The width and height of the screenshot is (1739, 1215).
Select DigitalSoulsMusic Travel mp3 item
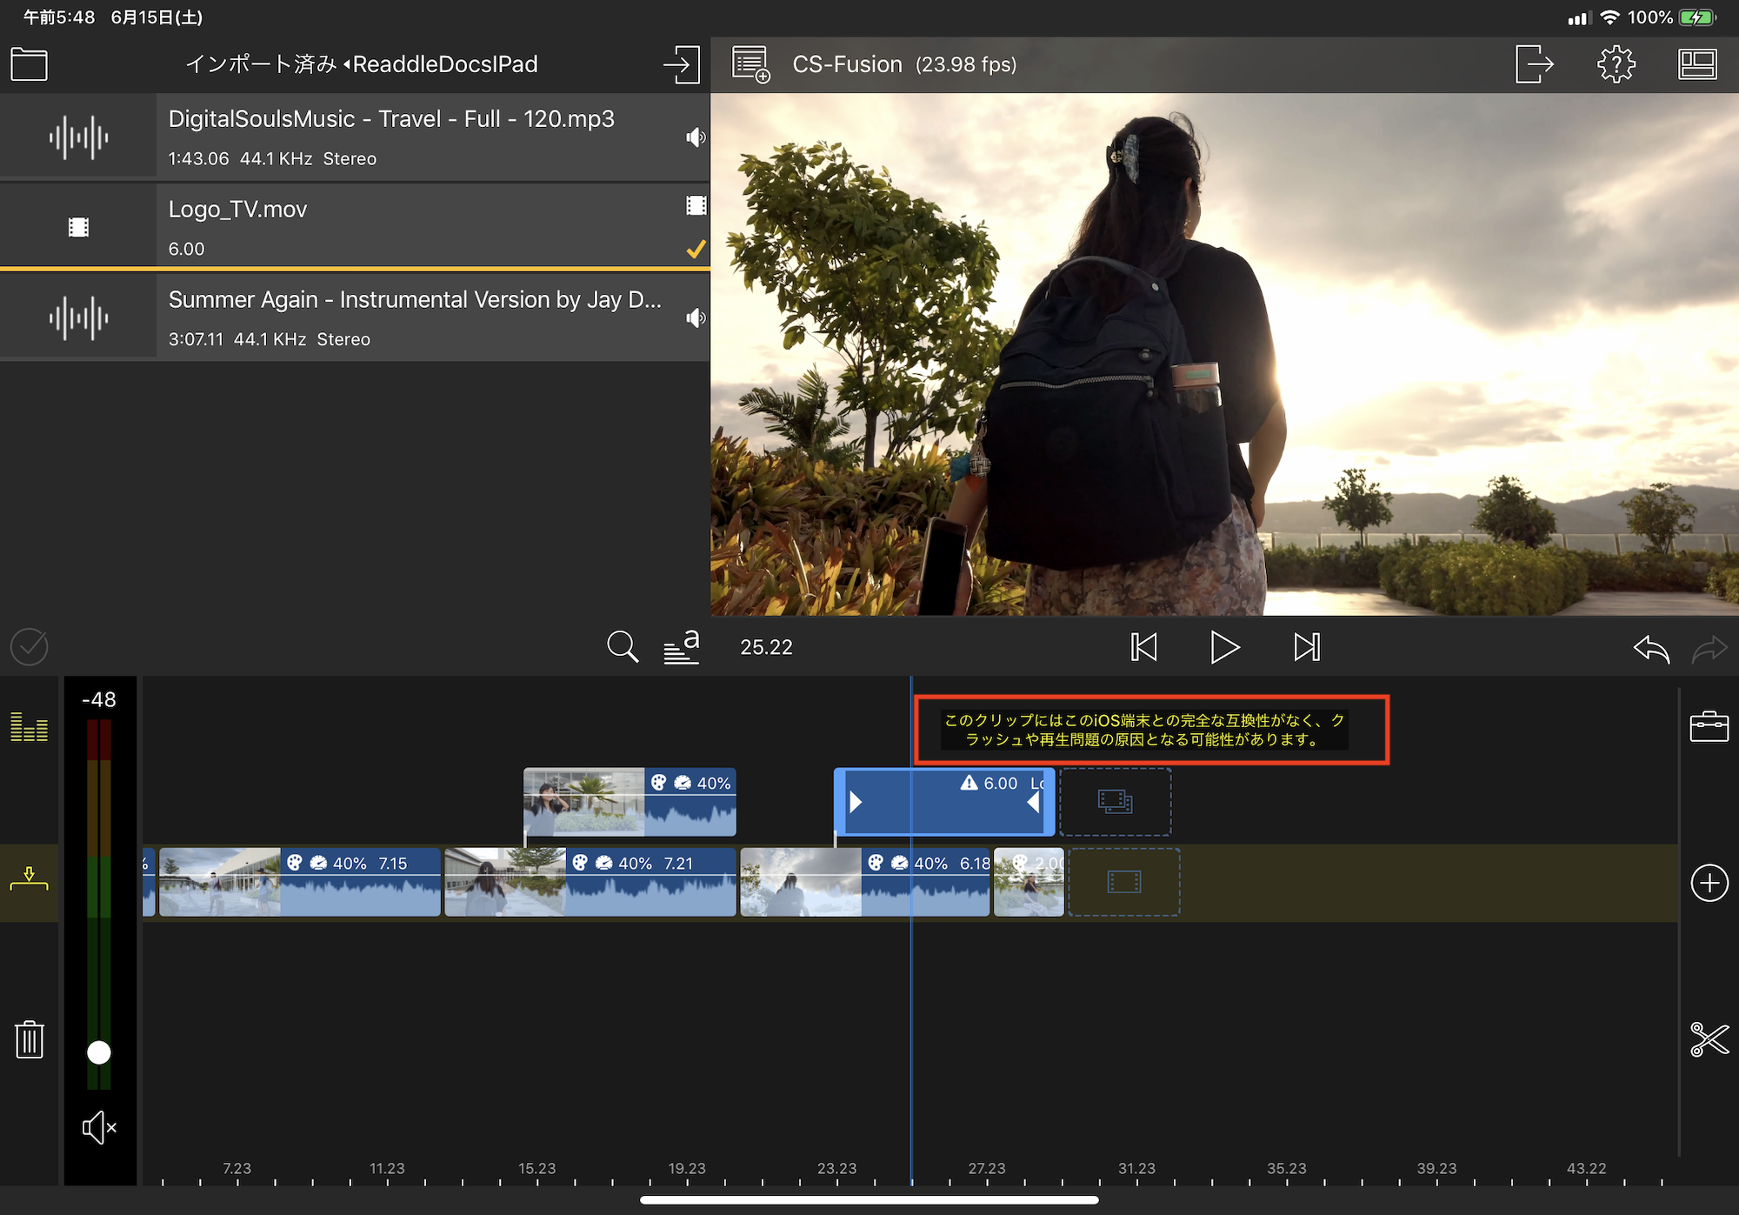point(355,137)
